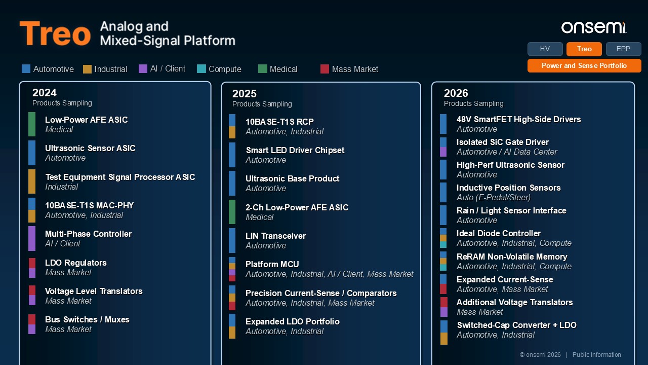Image resolution: width=648 pixels, height=365 pixels.
Task: Click the Platform MCU four-color marker
Action: 232,269
